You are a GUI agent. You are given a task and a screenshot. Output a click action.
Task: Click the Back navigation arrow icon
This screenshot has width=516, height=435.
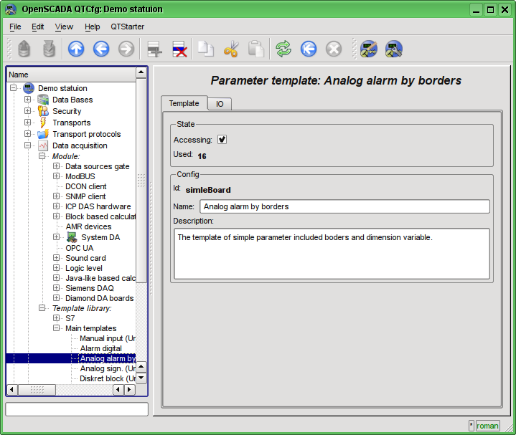(x=101, y=49)
